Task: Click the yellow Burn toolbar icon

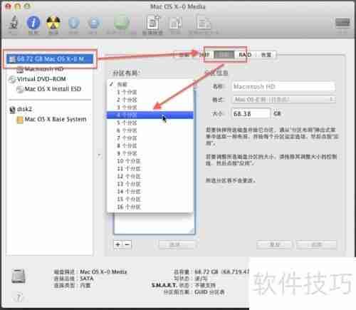Action: [53, 24]
